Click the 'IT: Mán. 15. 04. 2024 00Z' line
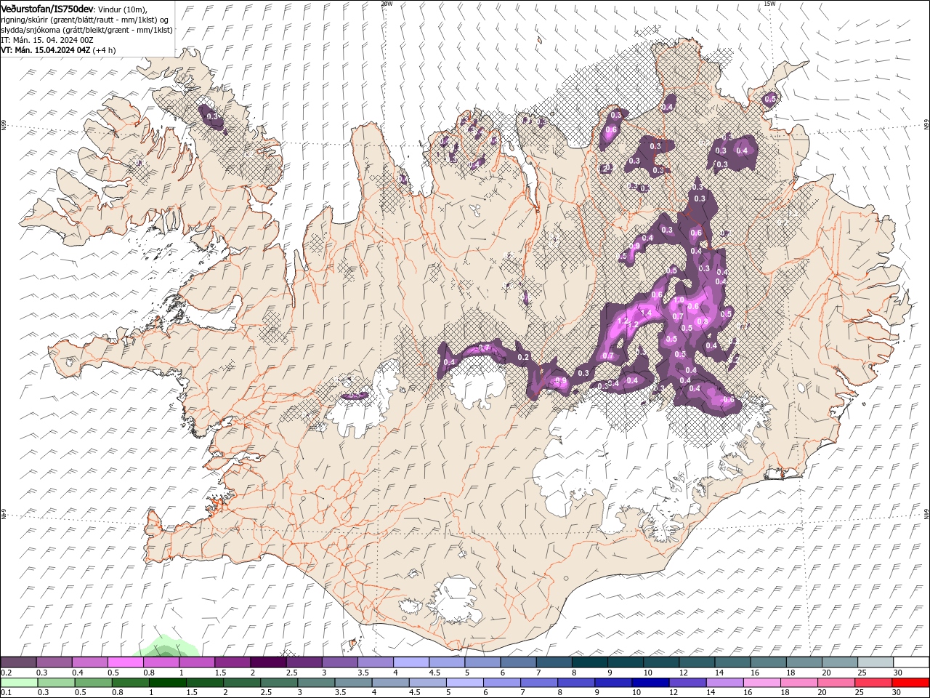Screen dimensions: 930x698 pos(47,40)
